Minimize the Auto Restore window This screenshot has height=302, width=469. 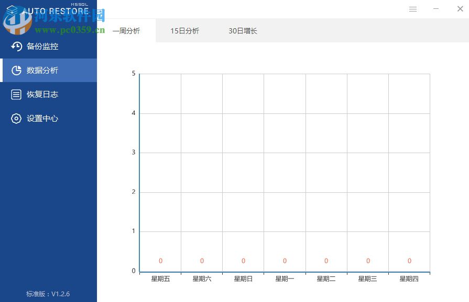[x=436, y=9]
